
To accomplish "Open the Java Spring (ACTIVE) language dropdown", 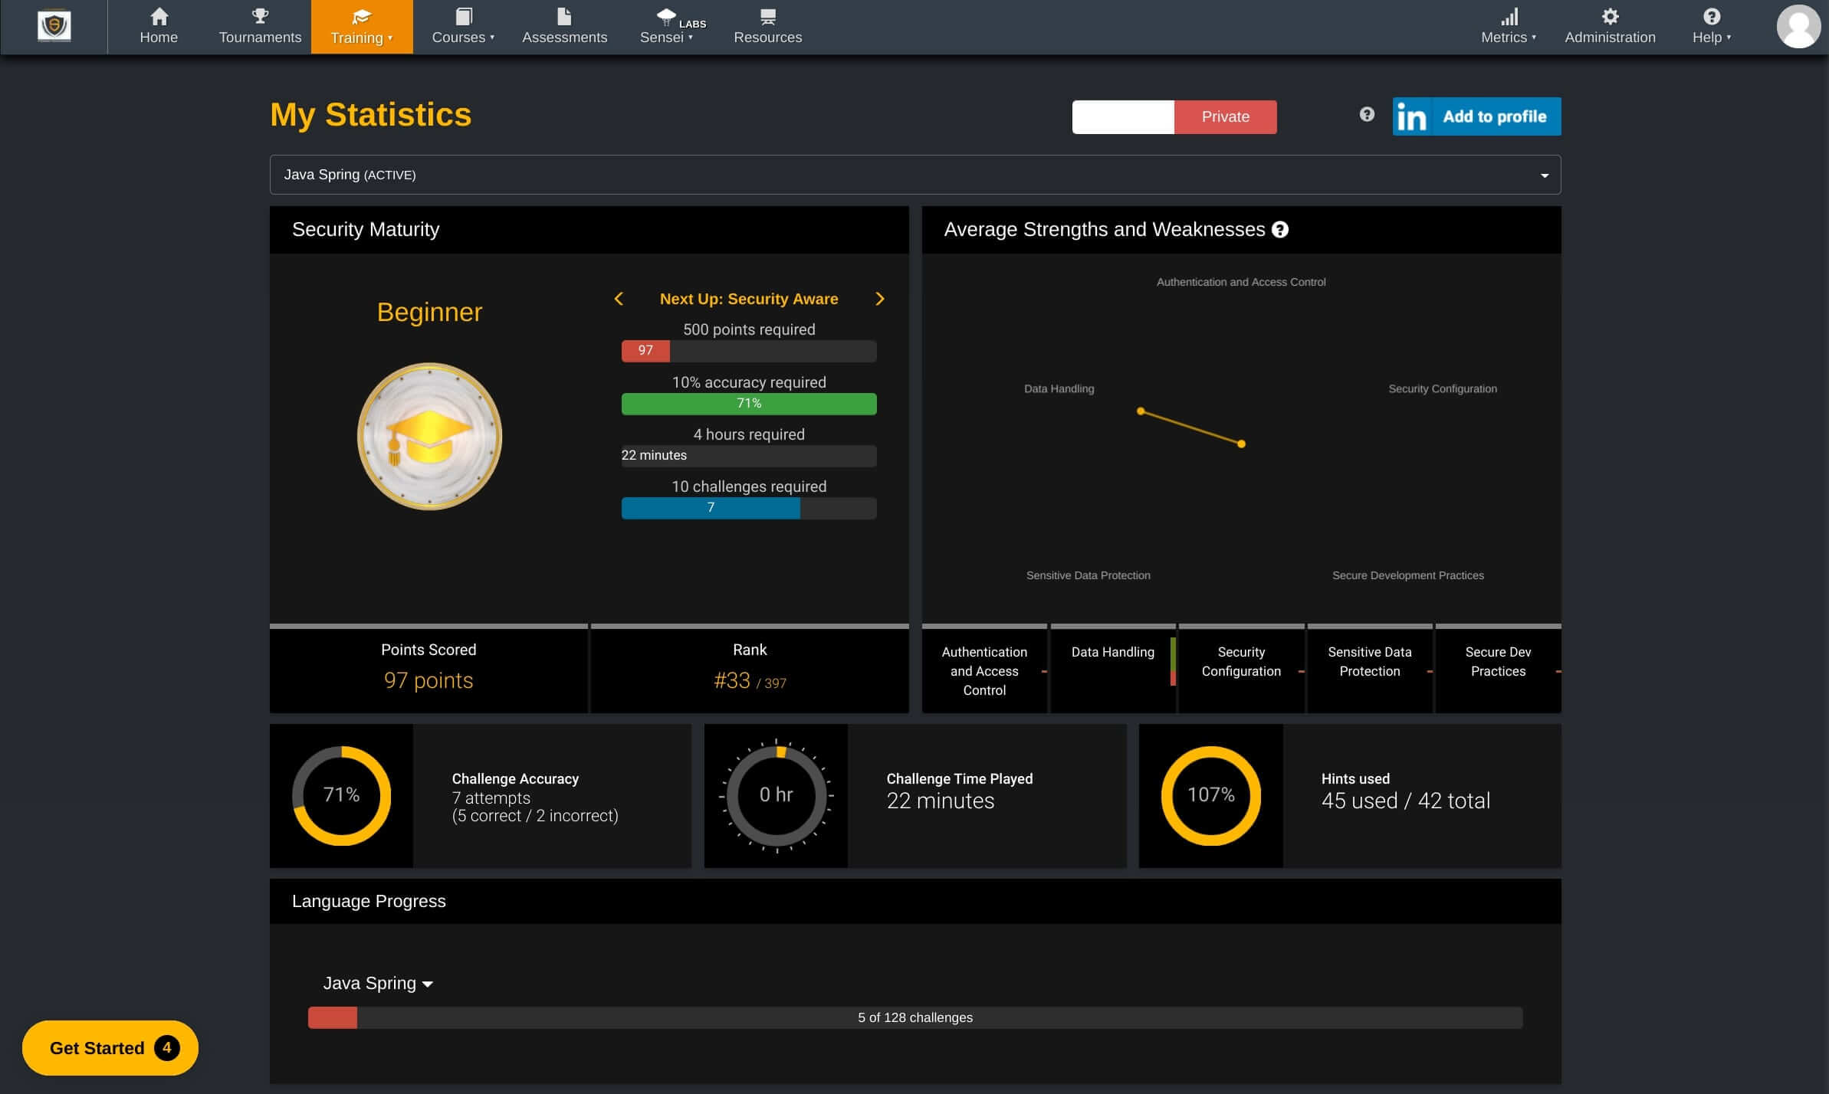I will tap(914, 175).
